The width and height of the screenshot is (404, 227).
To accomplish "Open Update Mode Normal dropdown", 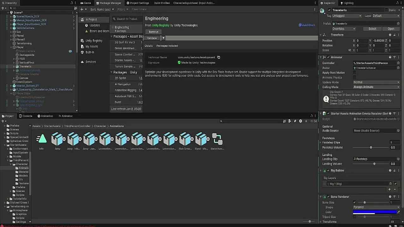I will pos(376,82).
